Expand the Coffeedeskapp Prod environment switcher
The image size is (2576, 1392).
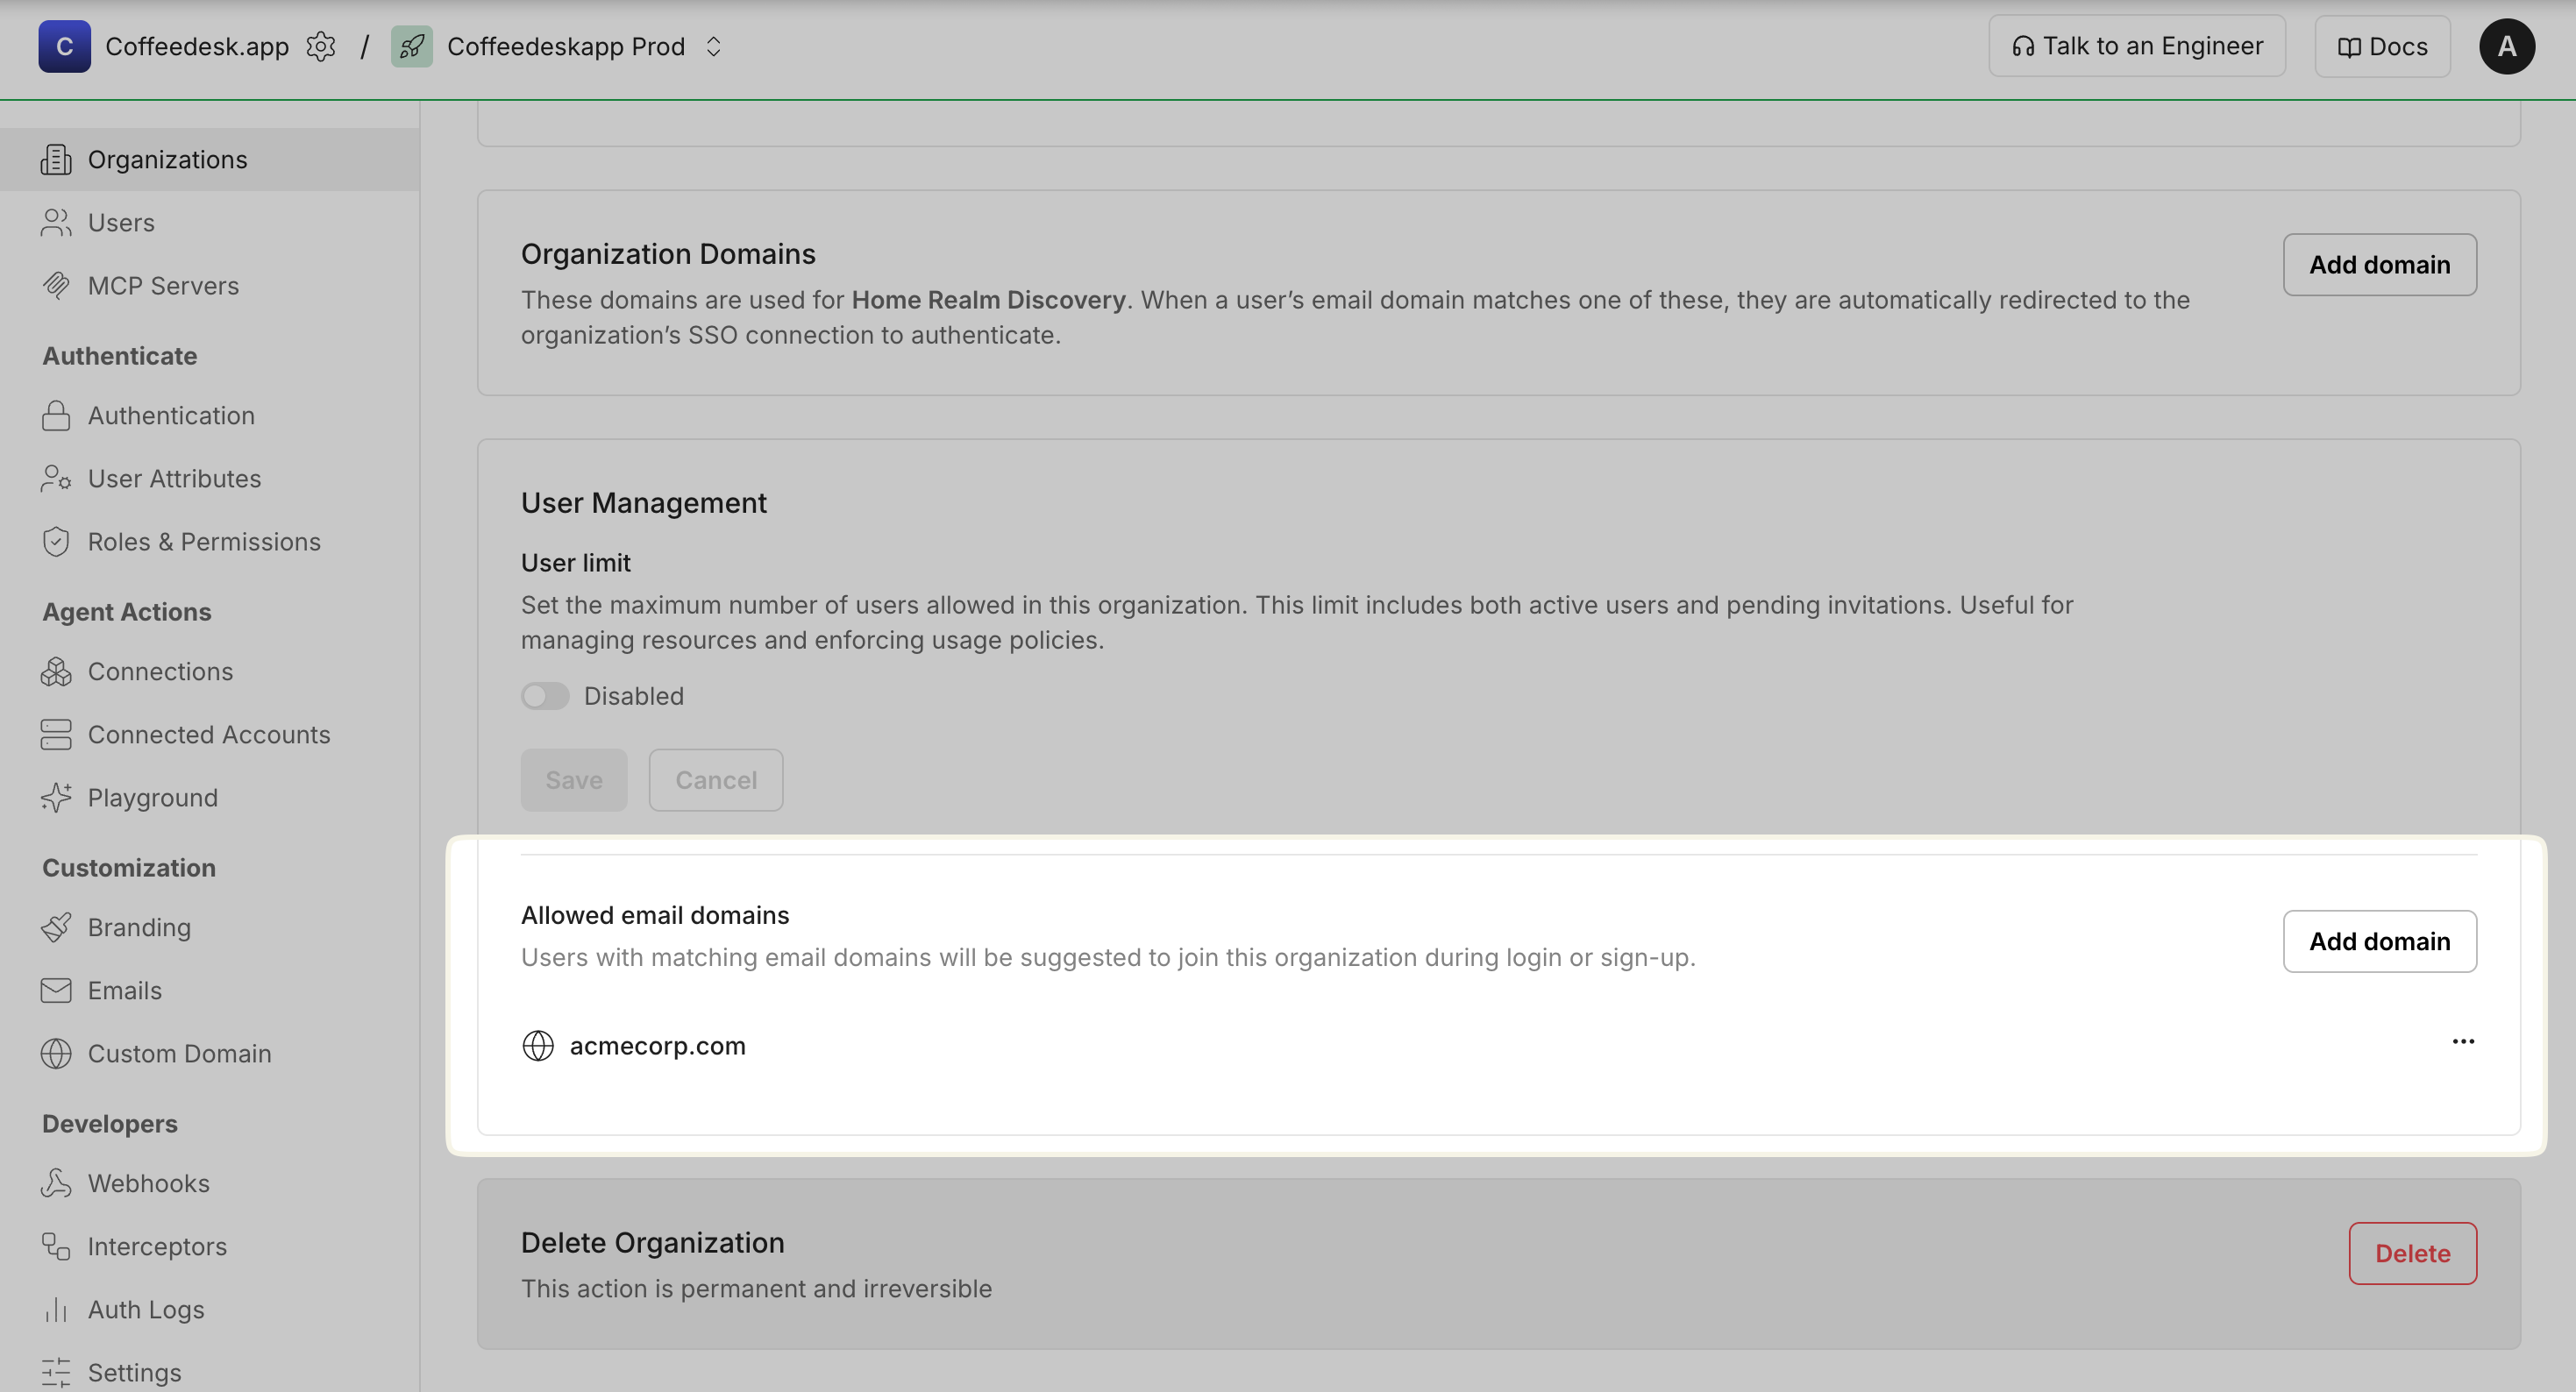point(713,46)
